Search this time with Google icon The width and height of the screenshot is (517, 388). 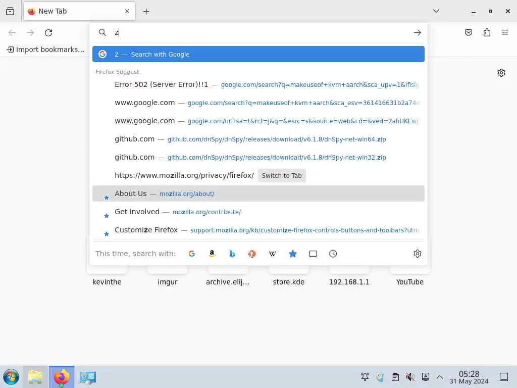coord(191,254)
